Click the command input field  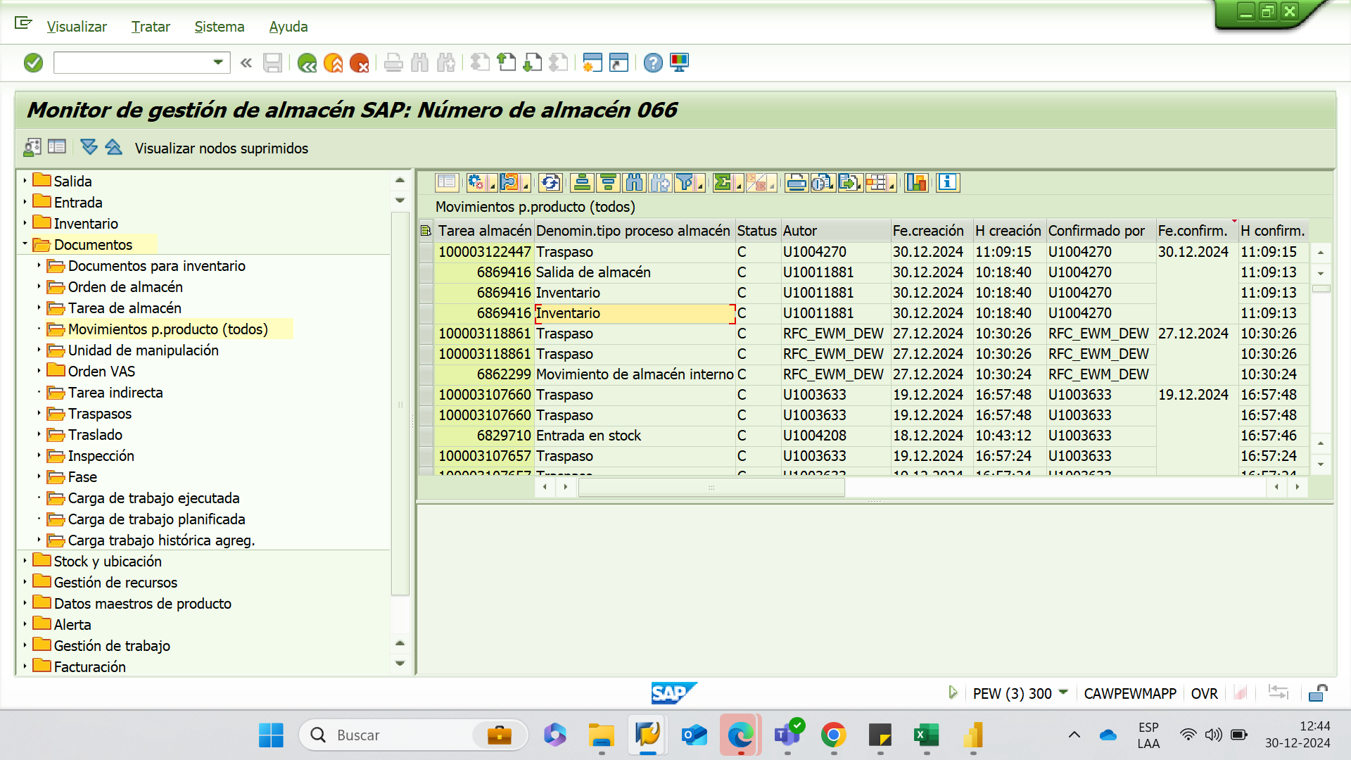134,63
